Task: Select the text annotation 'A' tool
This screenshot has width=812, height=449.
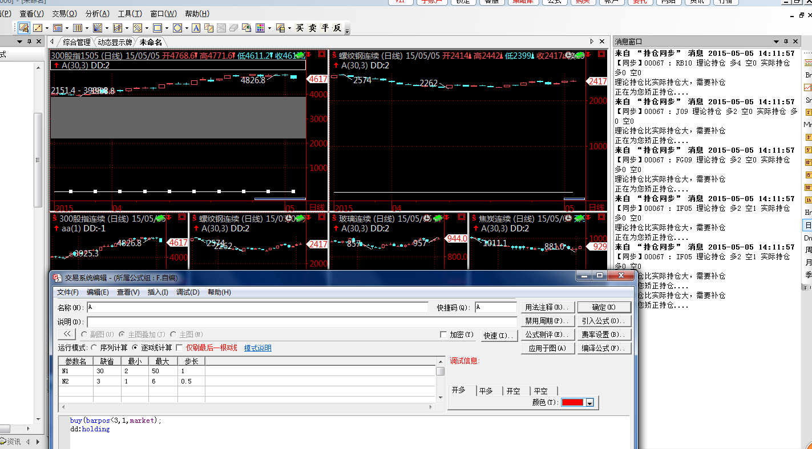Action: pos(196,28)
